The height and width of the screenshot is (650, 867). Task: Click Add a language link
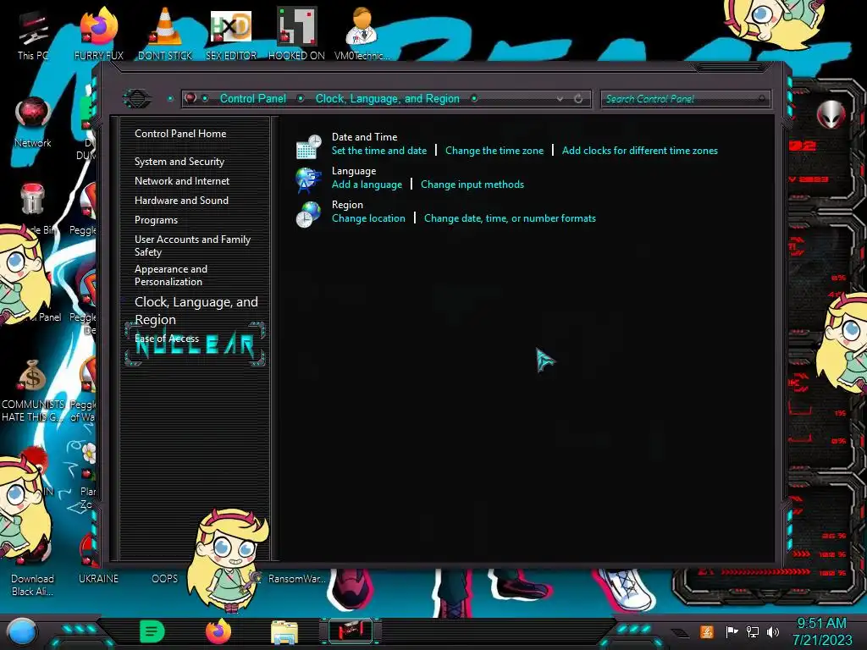(367, 185)
